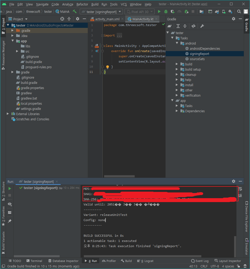Open the SDK Manager icon
250x269 pixels.
coord(230,12)
